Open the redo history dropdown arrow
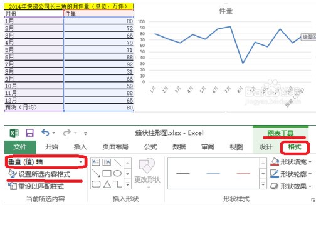316x227 pixels. [x=75, y=133]
